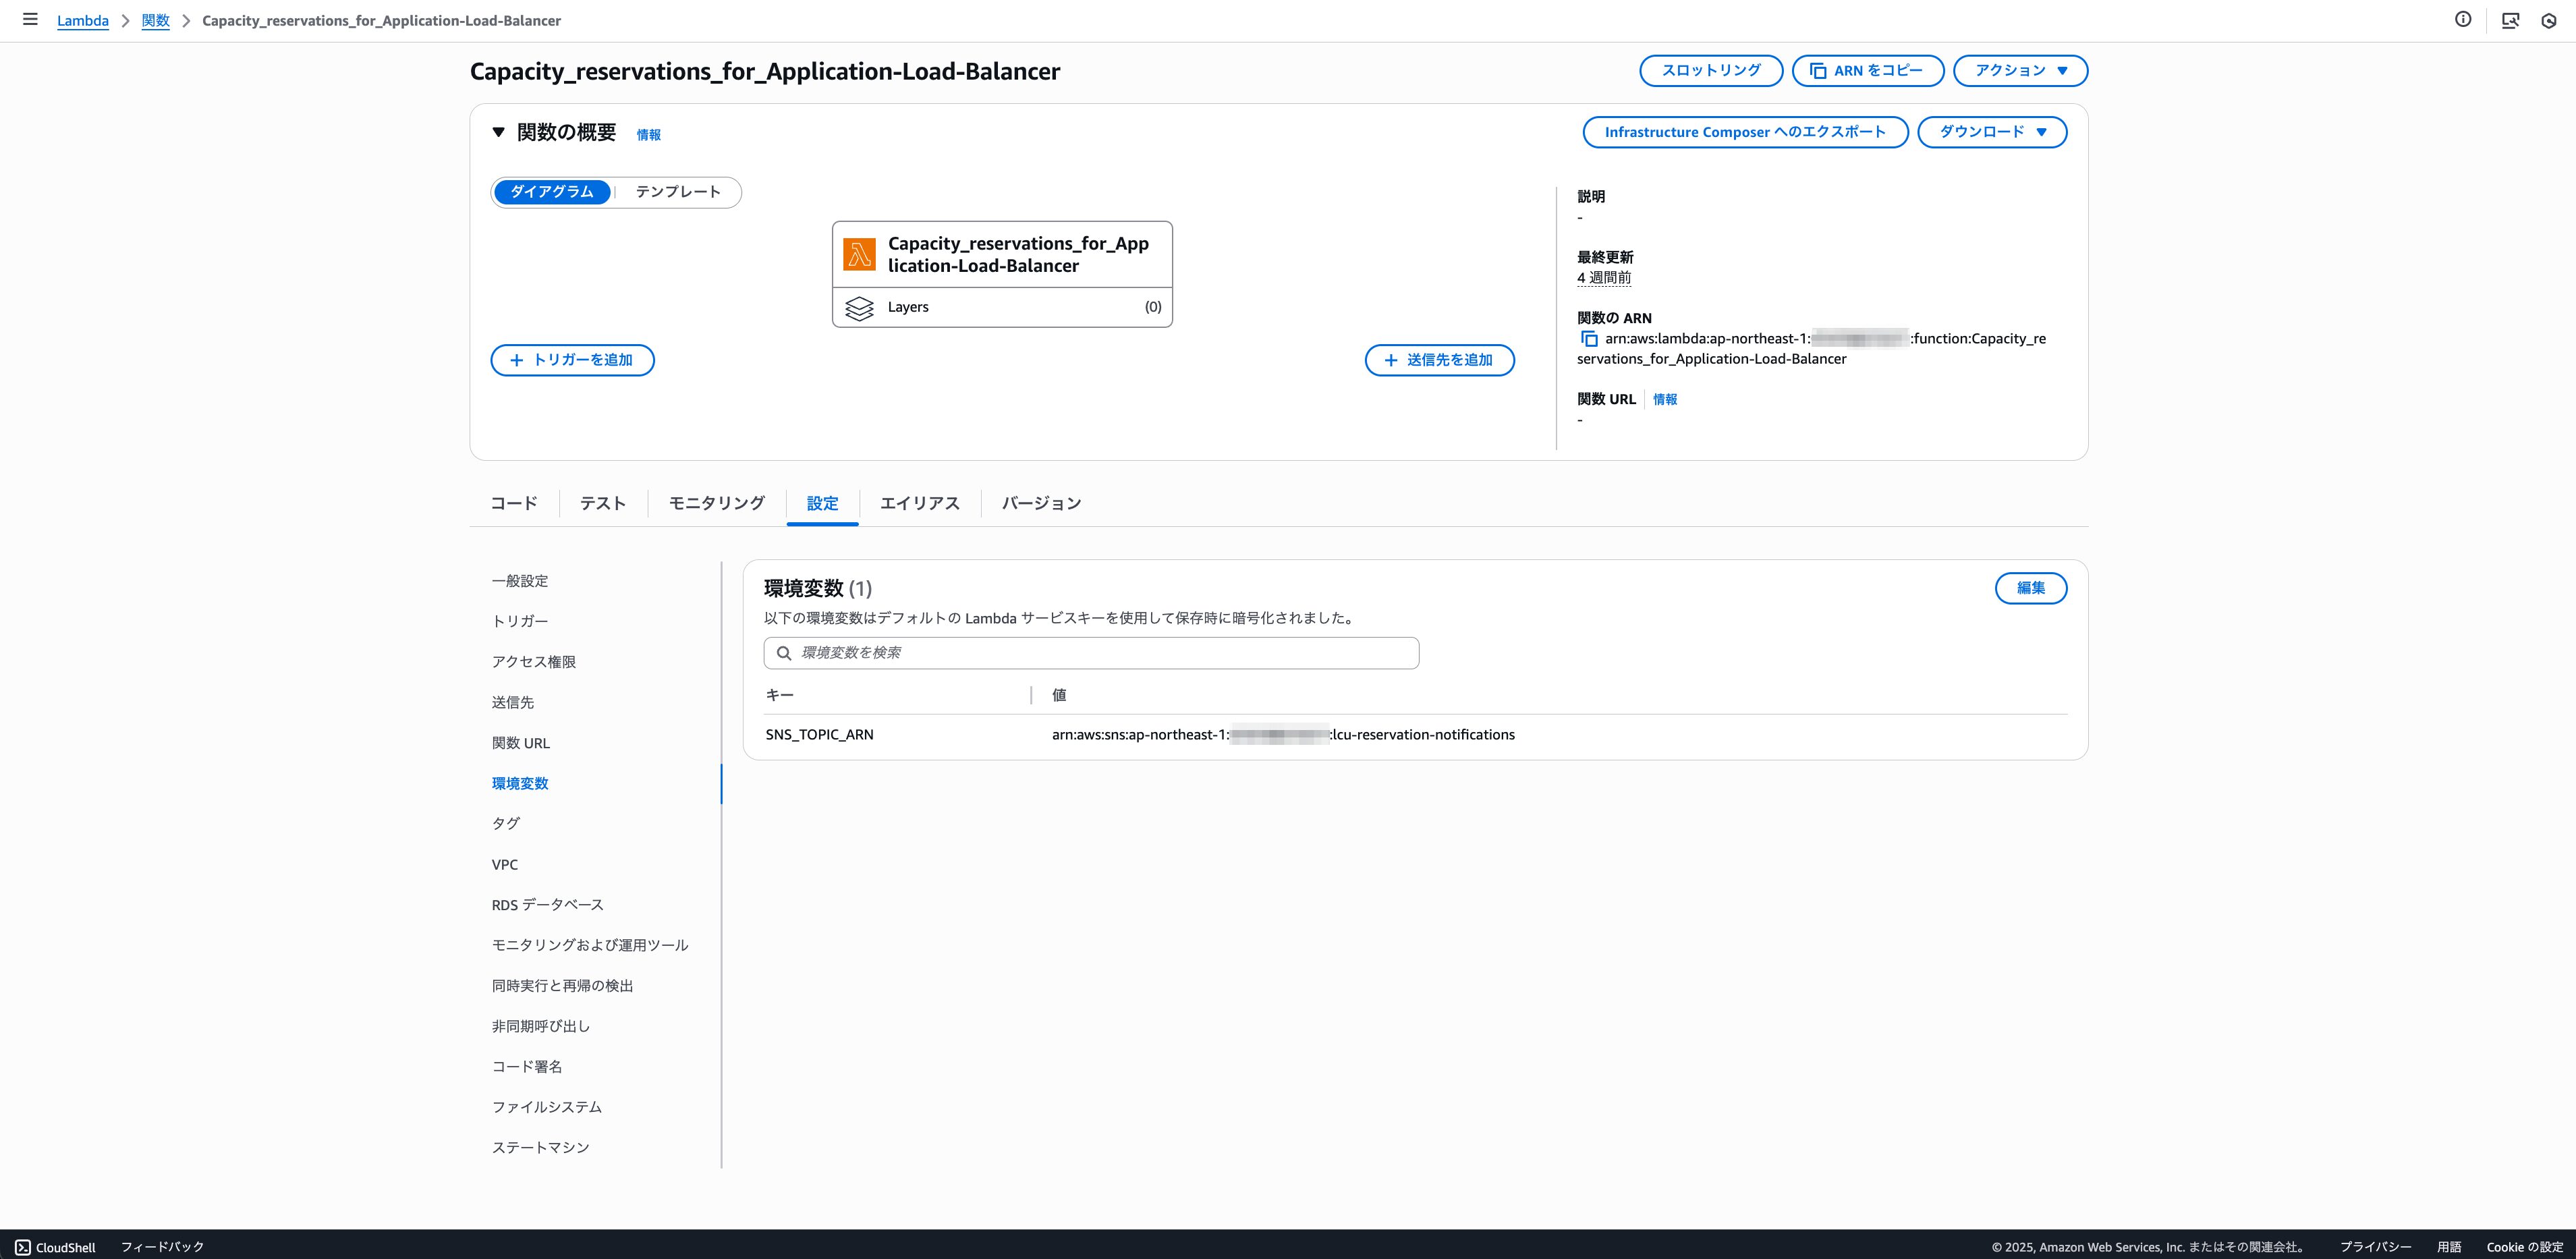Image resolution: width=2576 pixels, height=1259 pixels.
Task: Select 環境変数 in the side menu
Action: [520, 783]
